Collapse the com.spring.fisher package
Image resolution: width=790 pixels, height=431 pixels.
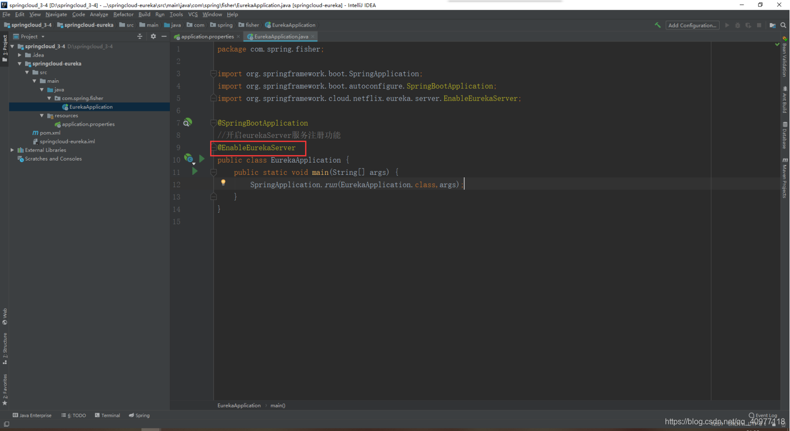coord(49,98)
